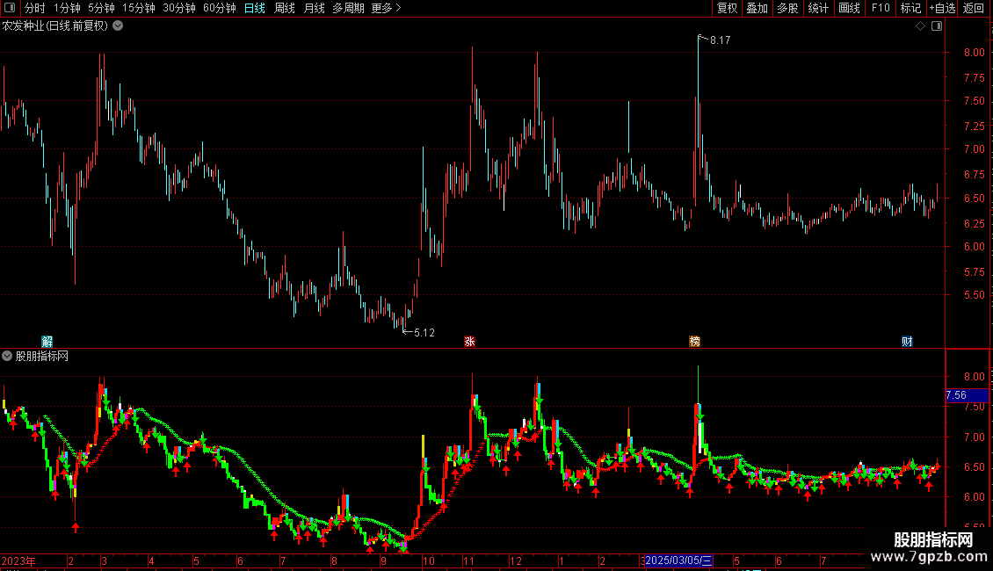The image size is (993, 571).
Task: Open the 多周期 multi-period view
Action: point(348,8)
